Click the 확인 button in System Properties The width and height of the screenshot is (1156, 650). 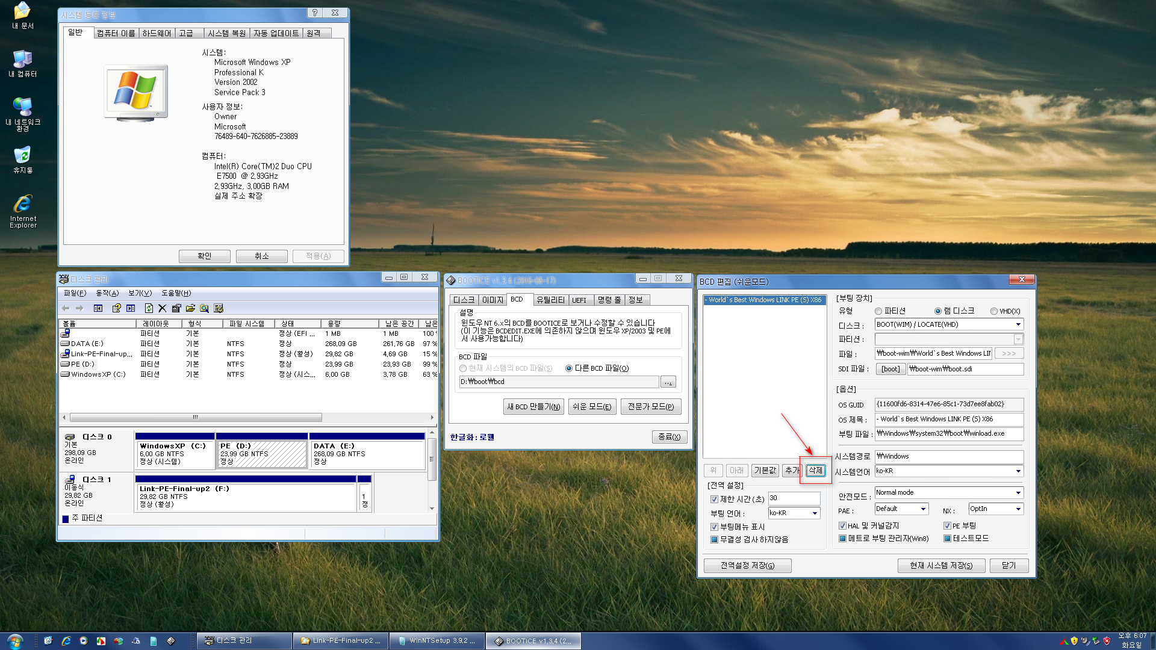coord(204,256)
